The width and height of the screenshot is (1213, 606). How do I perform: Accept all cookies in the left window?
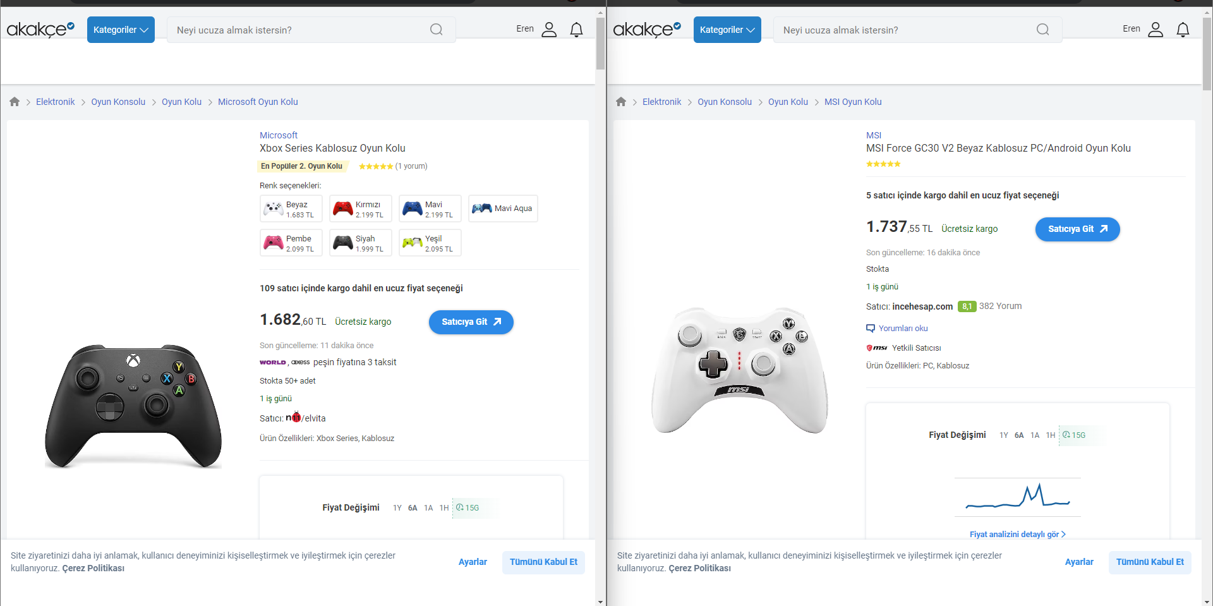[x=543, y=562]
